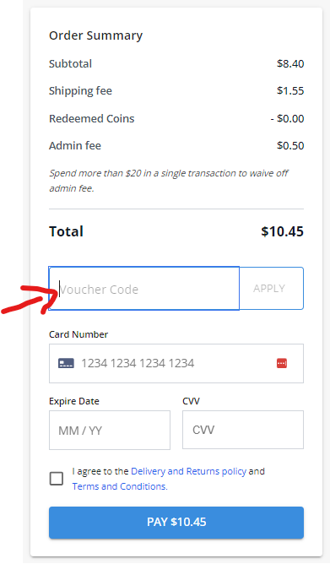Select the CVV input field
This screenshot has width=330, height=564.
(x=243, y=430)
